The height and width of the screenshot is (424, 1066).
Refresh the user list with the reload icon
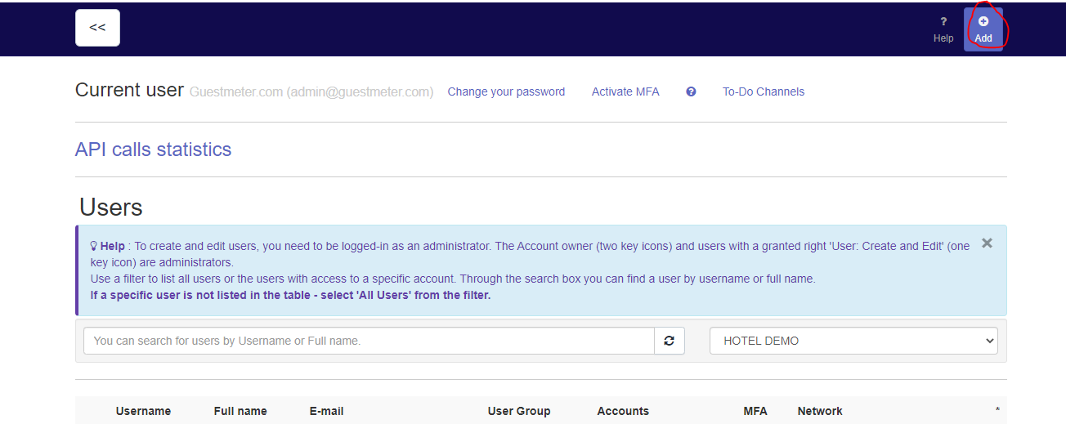(x=669, y=341)
